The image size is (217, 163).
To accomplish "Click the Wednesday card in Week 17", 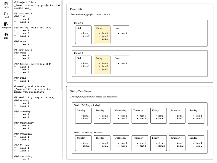I will pyautogui.click(x=121, y=116).
